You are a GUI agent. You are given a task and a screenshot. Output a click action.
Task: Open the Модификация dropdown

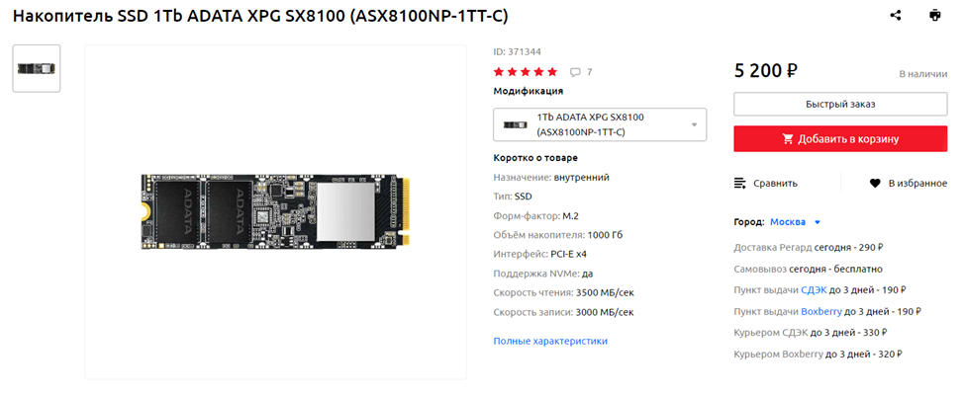point(600,124)
